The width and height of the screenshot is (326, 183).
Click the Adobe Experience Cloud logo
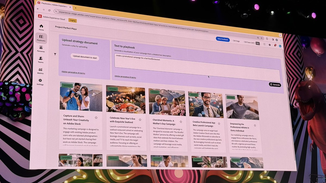click(40, 16)
